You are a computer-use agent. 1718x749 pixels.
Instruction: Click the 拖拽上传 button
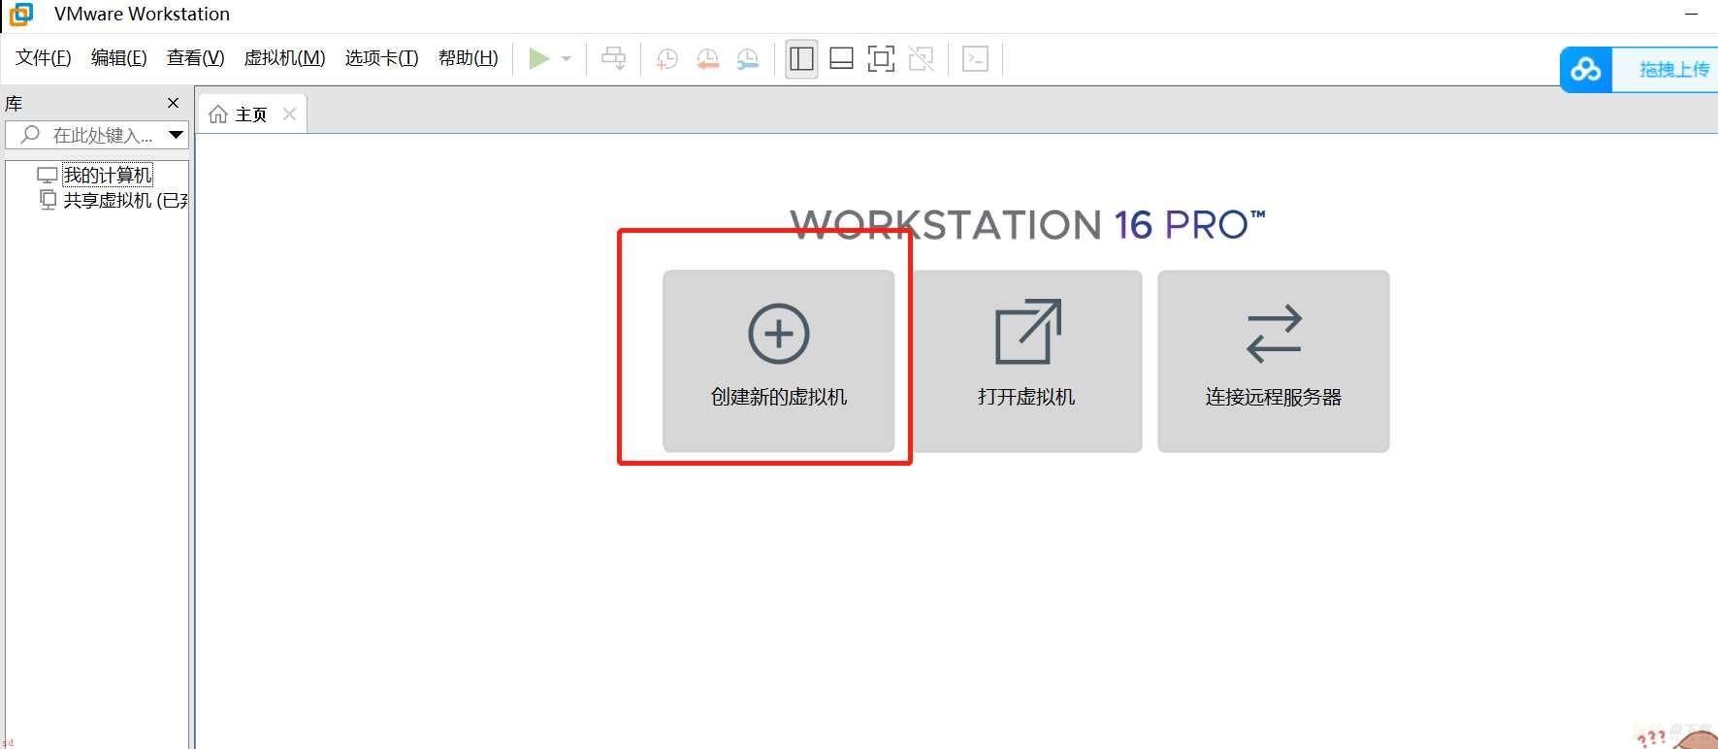[x=1672, y=70]
